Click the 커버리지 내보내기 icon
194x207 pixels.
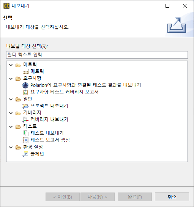[25, 120]
